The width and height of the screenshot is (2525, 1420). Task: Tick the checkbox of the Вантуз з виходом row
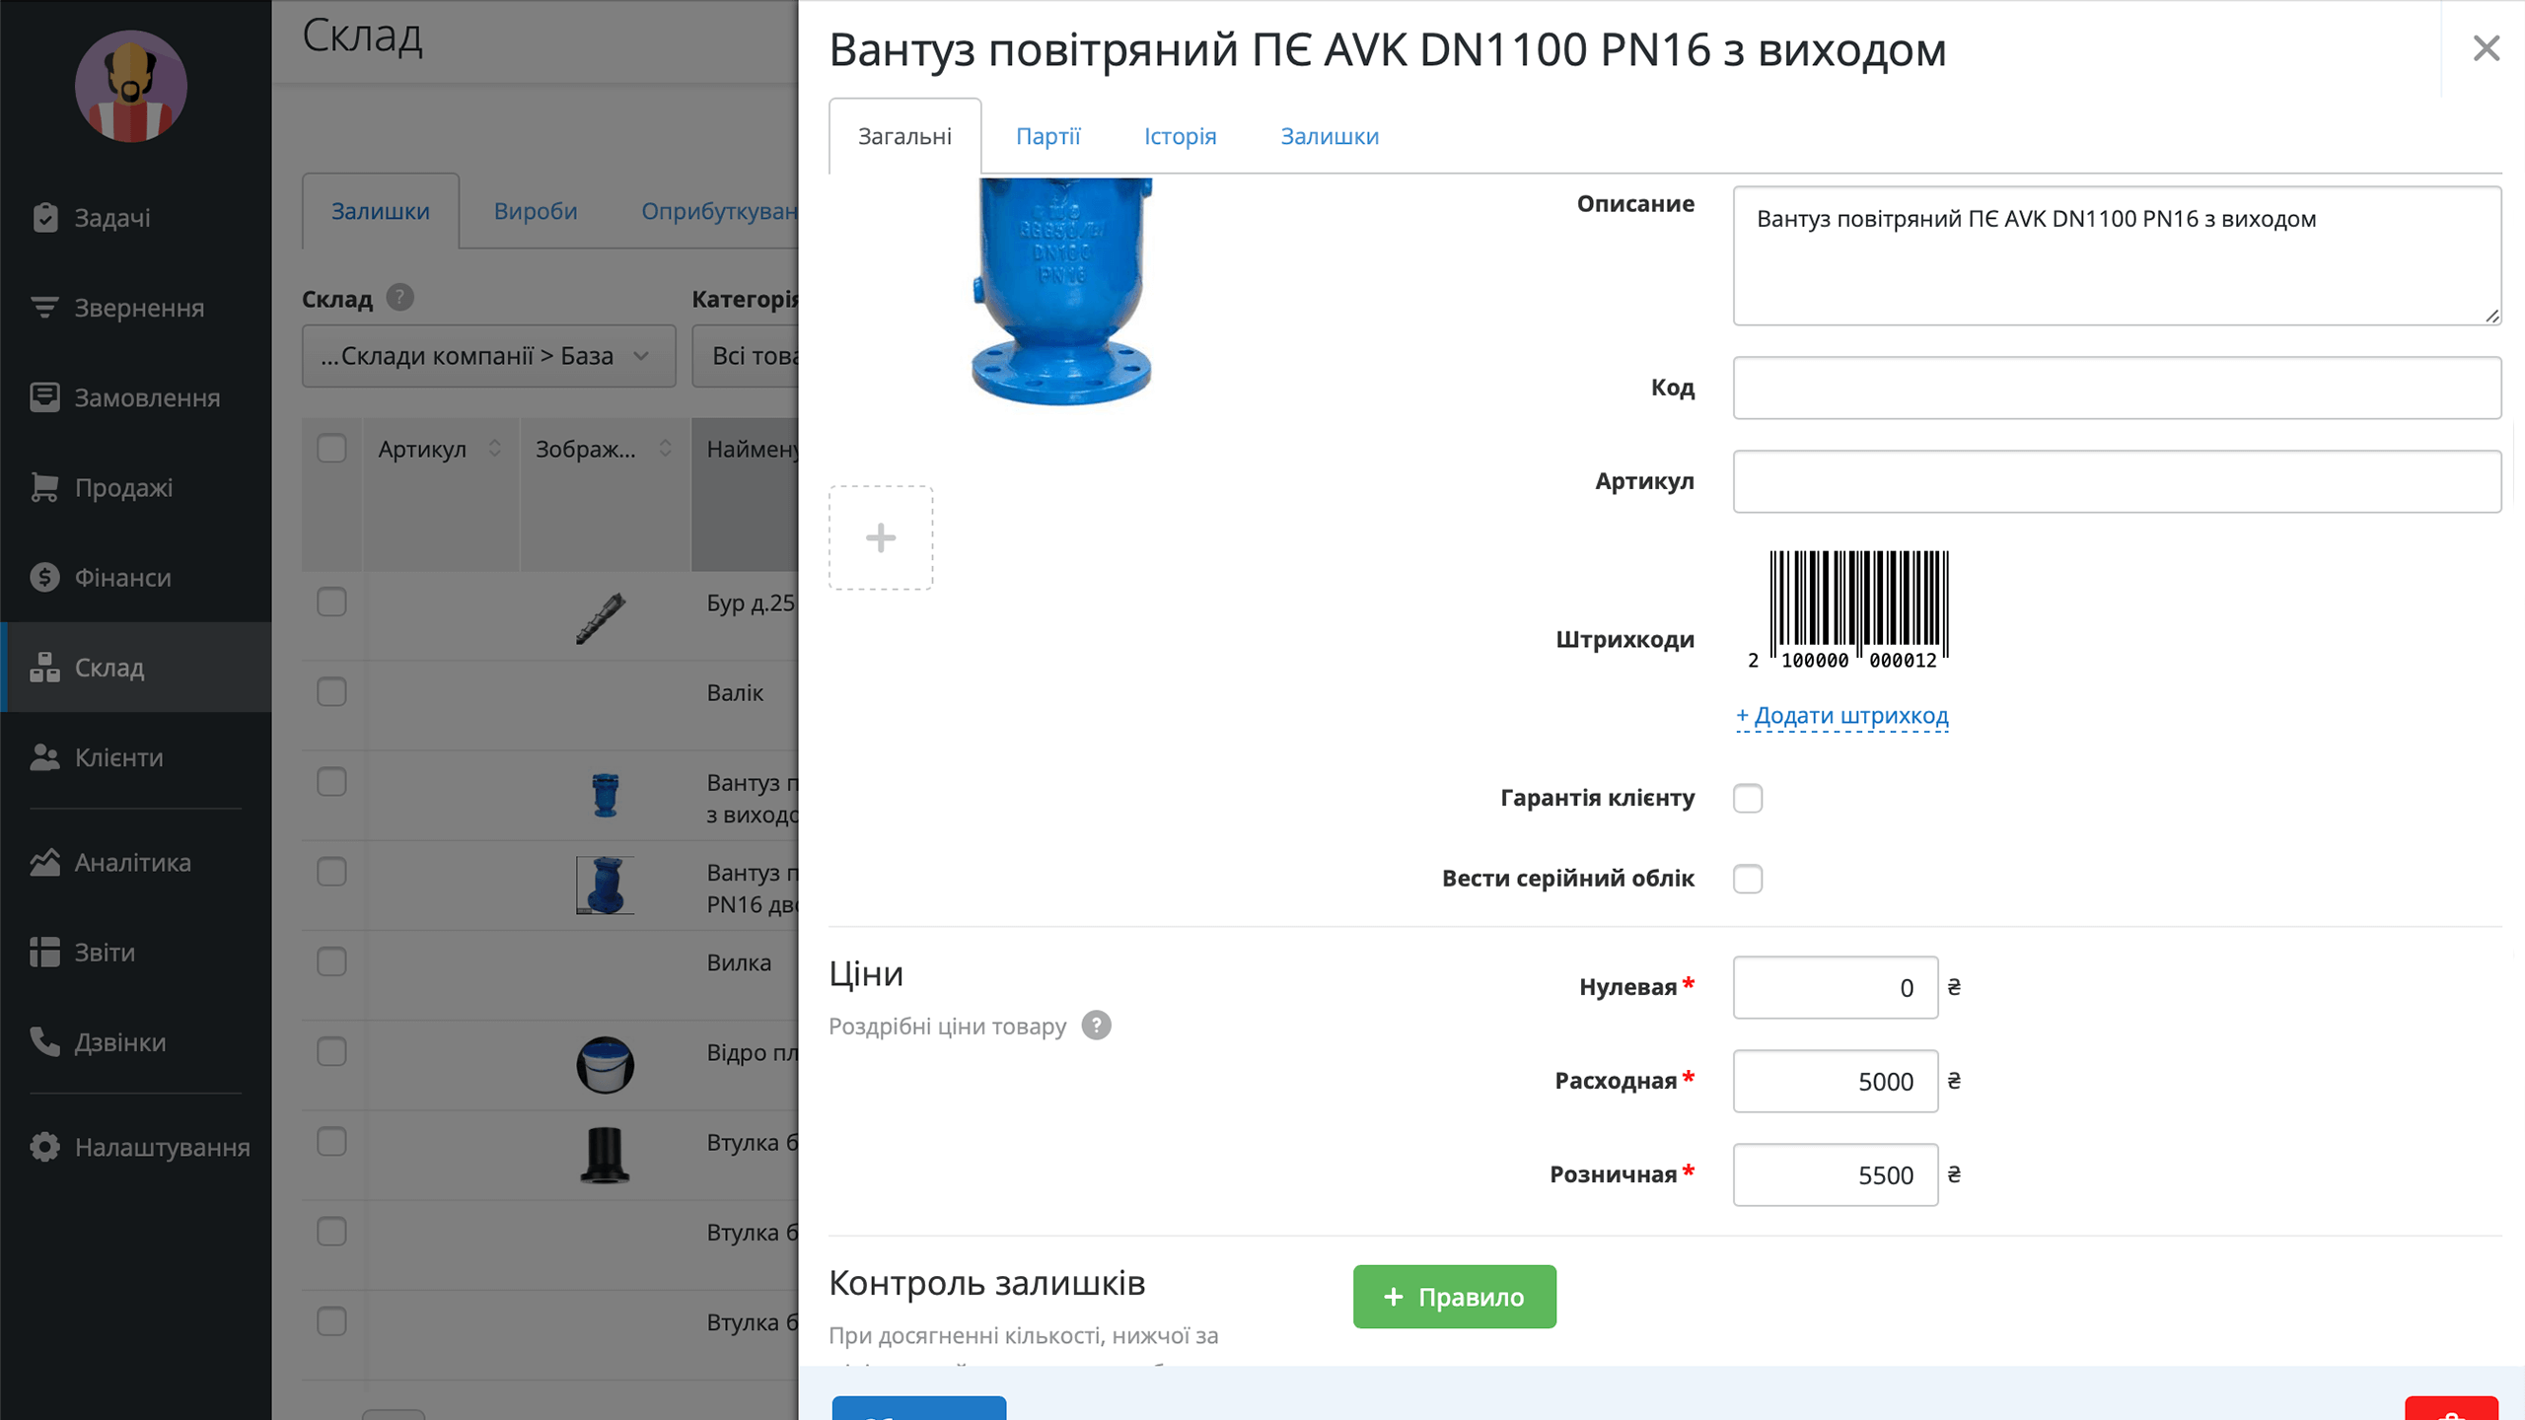click(x=331, y=782)
